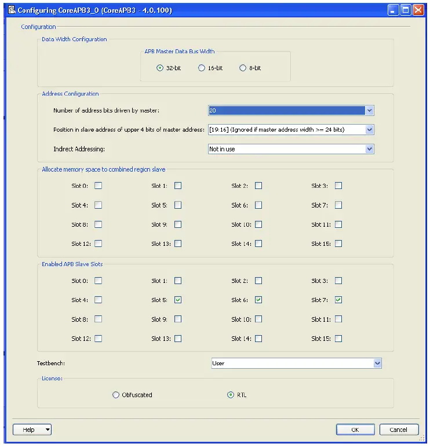430x447 pixels.
Task: Enable APB slave Slot 8
Action: pos(98,319)
